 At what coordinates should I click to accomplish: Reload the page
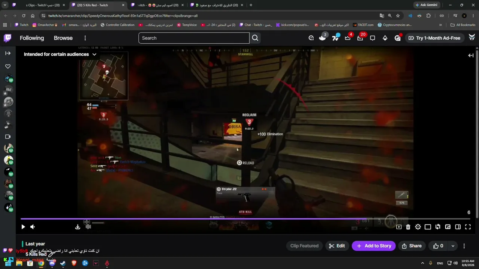(24, 16)
